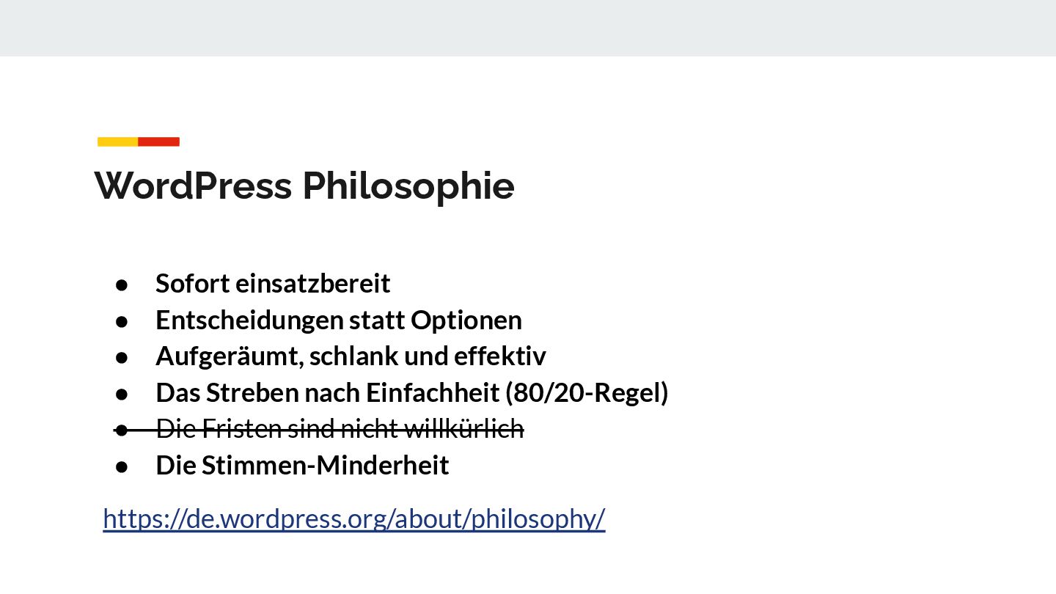This screenshot has height=594, width=1056.
Task: Select the "Sofort einsatzbereit" bullet text
Action: click(x=273, y=283)
